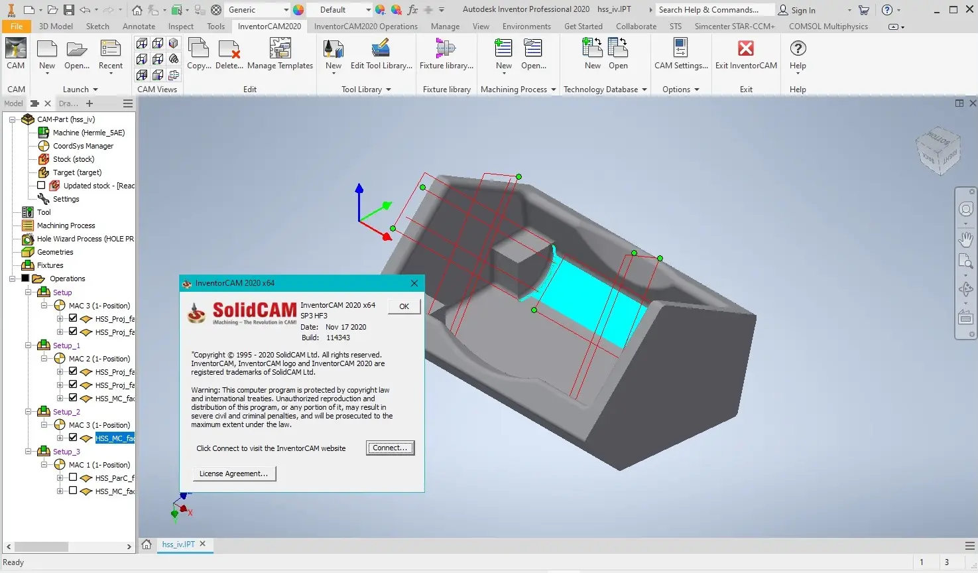Click New in Machining Process panel
Image resolution: width=978 pixels, height=573 pixels.
click(504, 54)
